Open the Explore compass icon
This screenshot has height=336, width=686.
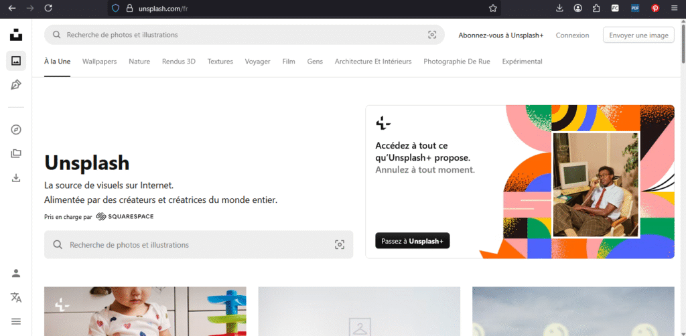tap(16, 130)
